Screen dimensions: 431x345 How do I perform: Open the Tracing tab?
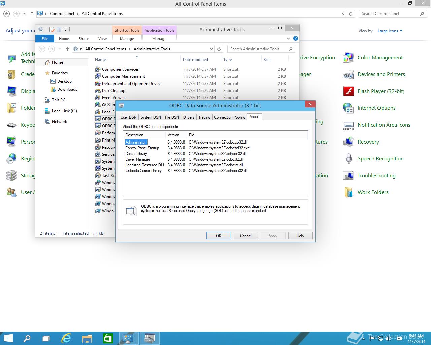pyautogui.click(x=204, y=117)
